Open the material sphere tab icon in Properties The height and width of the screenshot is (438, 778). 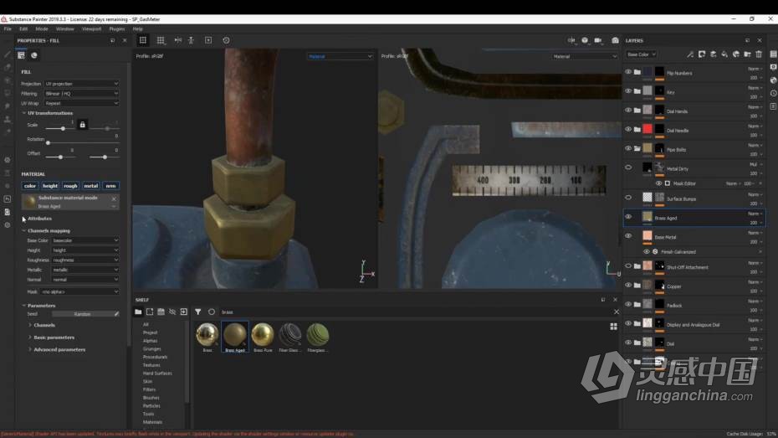tap(33, 55)
